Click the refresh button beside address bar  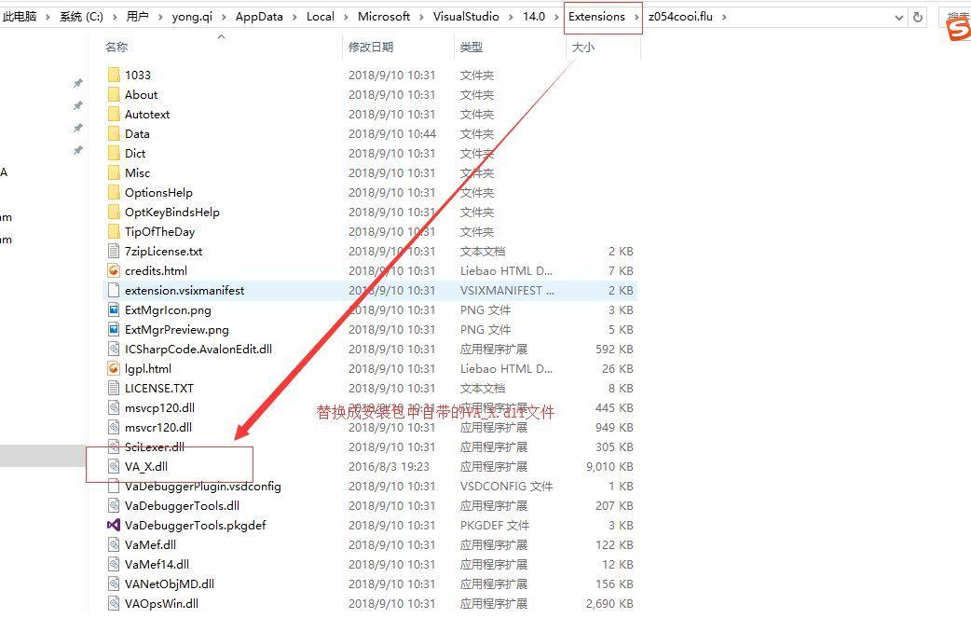point(918,18)
